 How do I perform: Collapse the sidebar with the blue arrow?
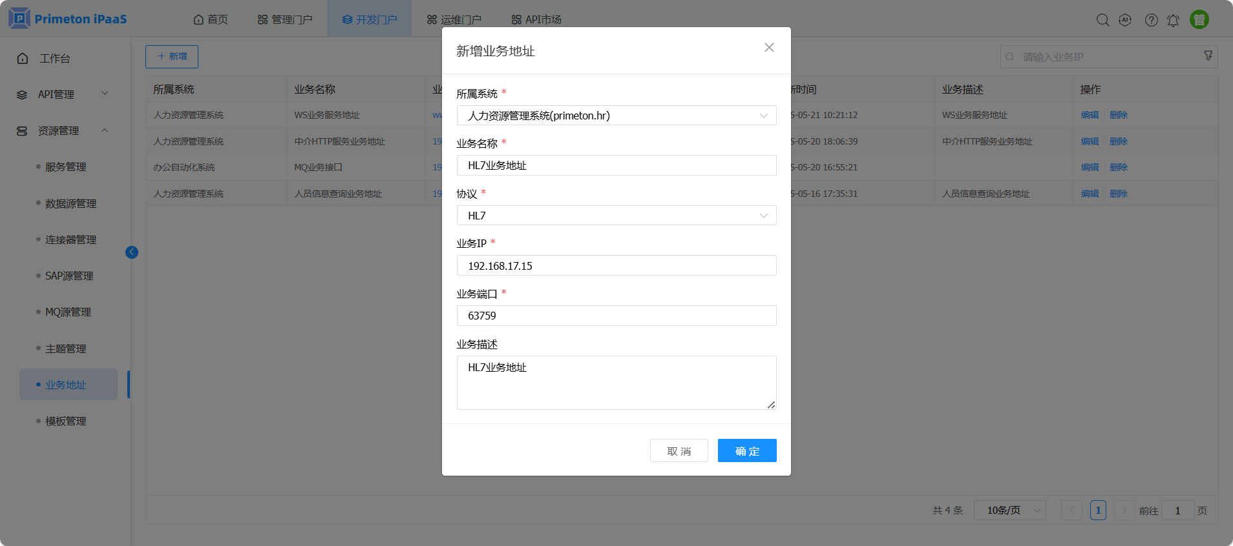pos(132,252)
